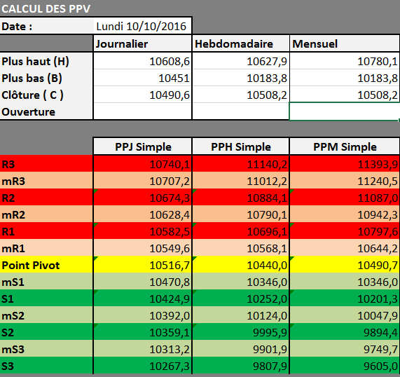The height and width of the screenshot is (377, 400).
Task: Click mS1 value 10470,8
Action: [x=142, y=282]
